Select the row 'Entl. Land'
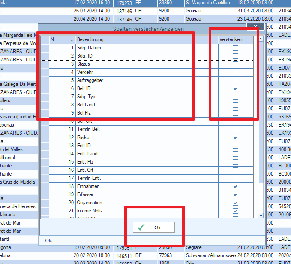 [147, 154]
